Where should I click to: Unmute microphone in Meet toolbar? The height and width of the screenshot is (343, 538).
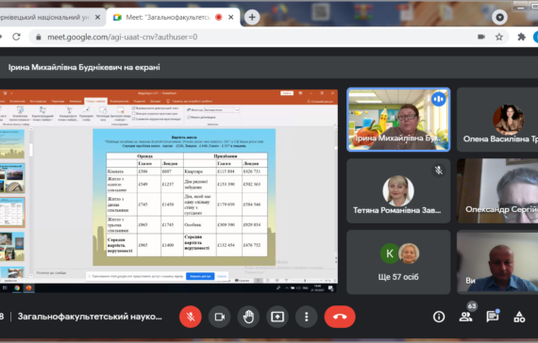(x=191, y=317)
